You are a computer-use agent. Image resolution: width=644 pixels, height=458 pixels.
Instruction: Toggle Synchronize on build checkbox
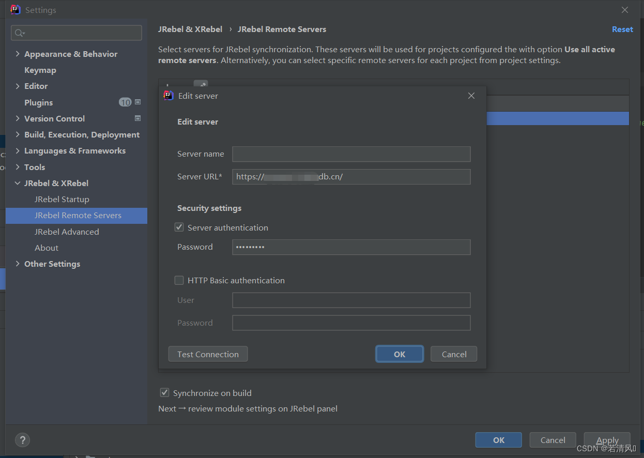pyautogui.click(x=164, y=393)
